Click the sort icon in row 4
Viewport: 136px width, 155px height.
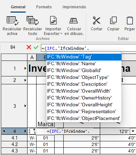click(33, 131)
